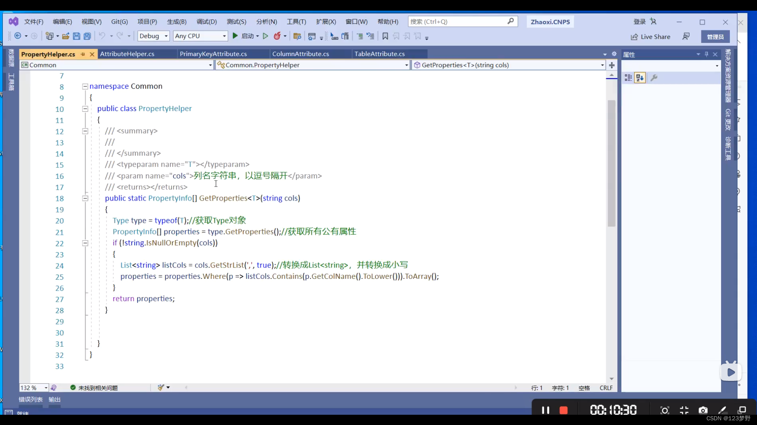Start debugging with the green play button

(x=235, y=36)
